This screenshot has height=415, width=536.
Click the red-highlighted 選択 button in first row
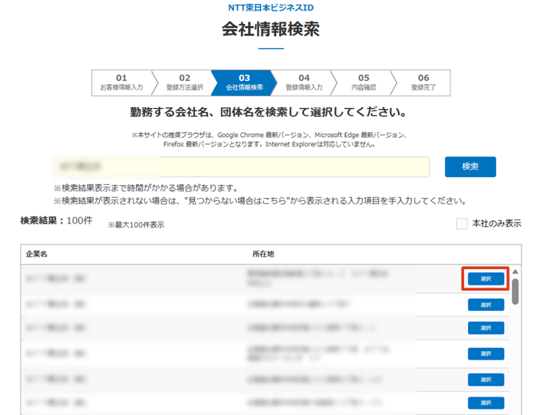[486, 279]
